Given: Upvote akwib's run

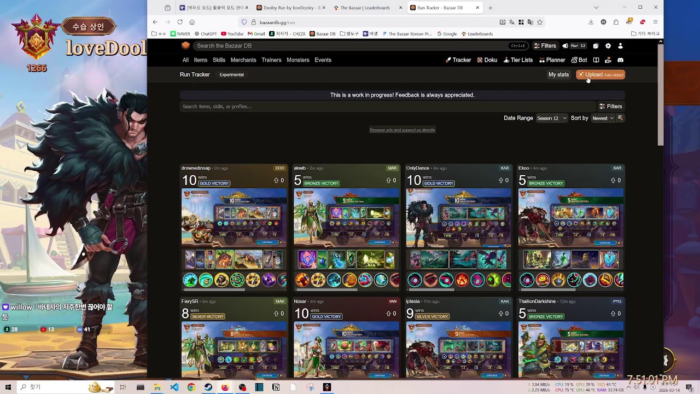Looking at the screenshot, I should 391,181.
